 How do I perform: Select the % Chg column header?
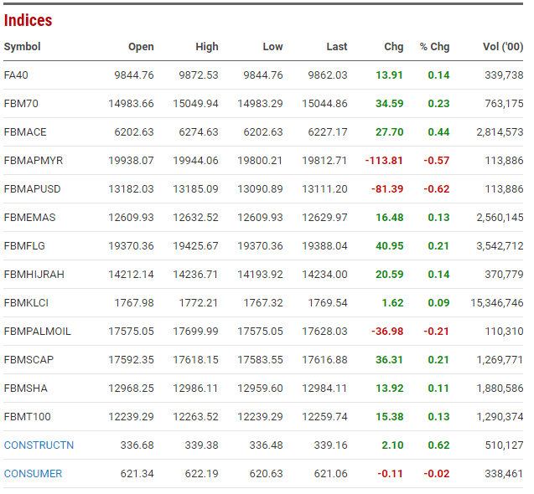coord(434,47)
